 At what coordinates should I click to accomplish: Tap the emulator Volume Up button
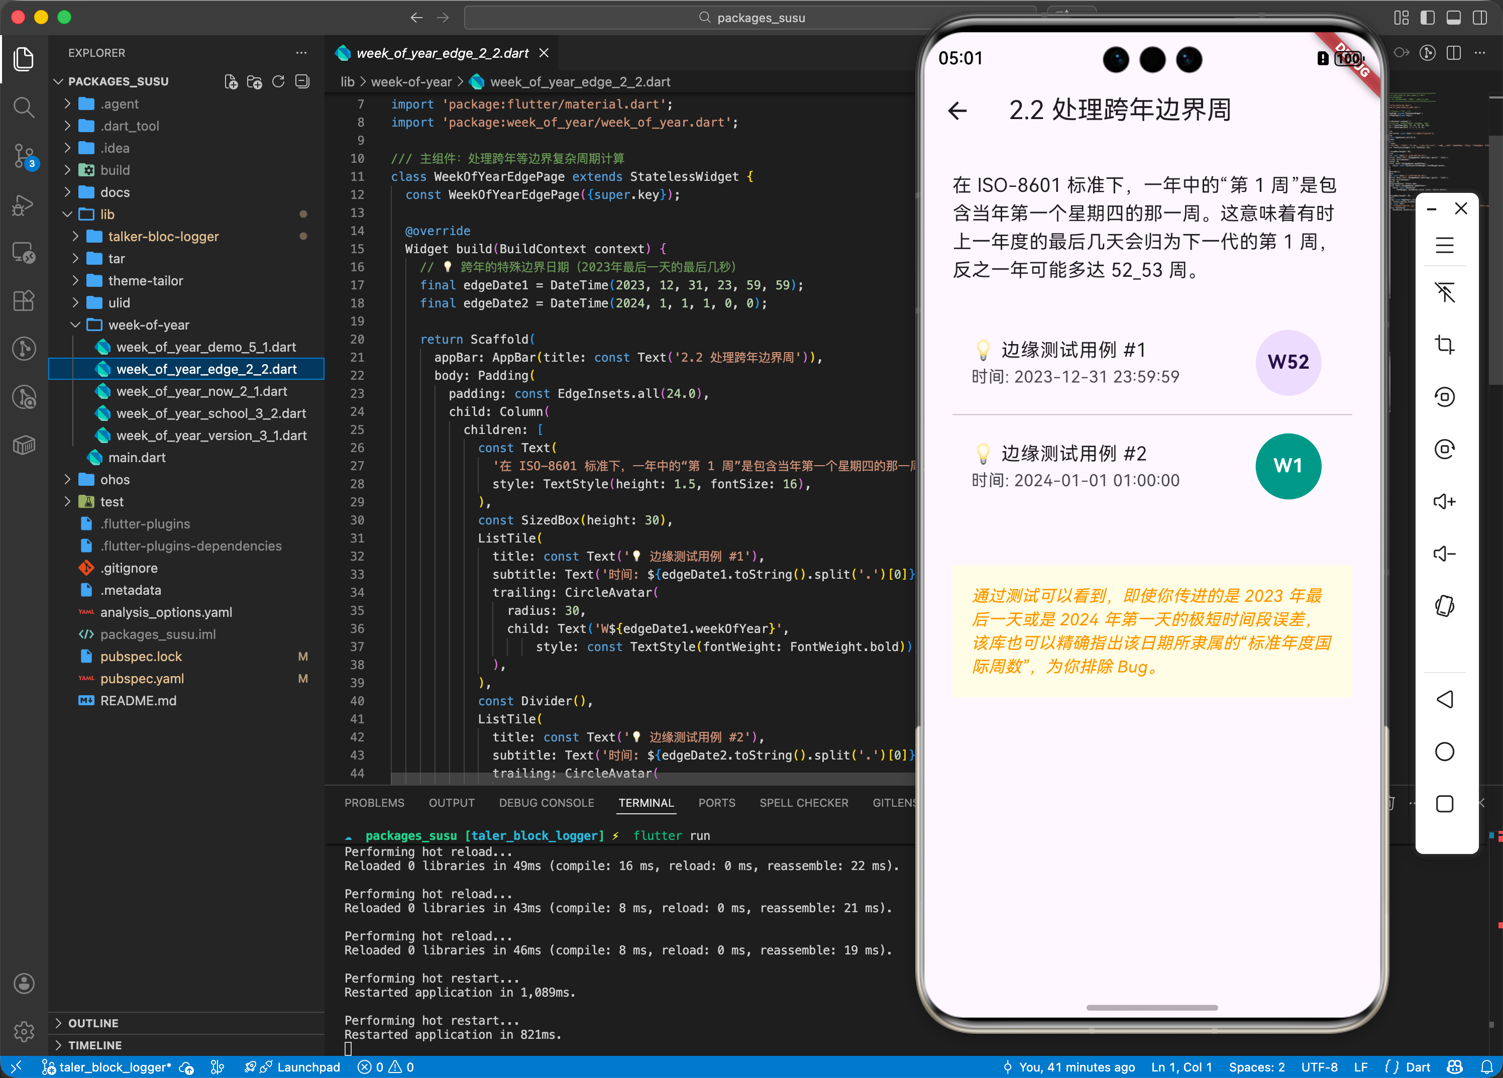(1445, 501)
